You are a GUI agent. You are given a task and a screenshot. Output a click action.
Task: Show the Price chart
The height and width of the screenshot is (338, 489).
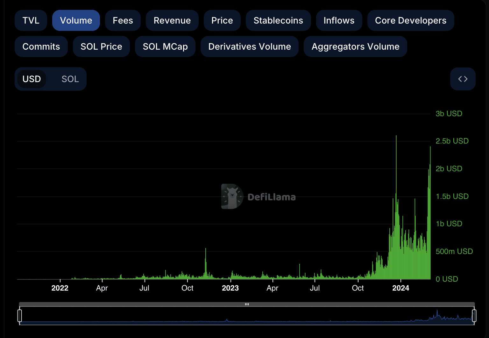coord(222,20)
